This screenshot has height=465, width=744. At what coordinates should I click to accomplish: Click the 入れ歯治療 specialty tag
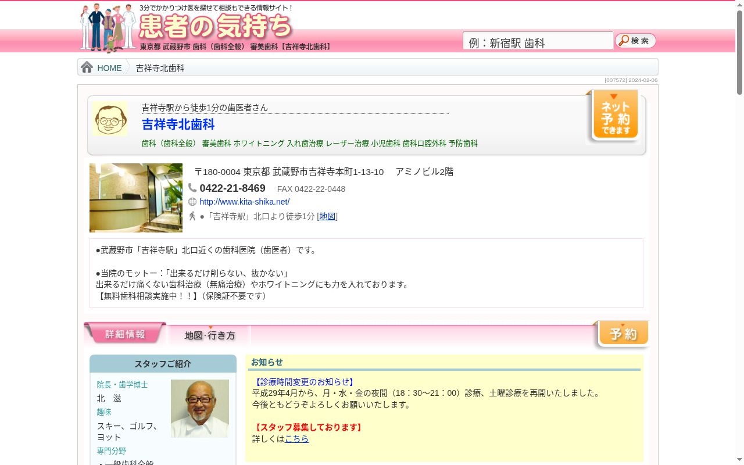pos(305,143)
